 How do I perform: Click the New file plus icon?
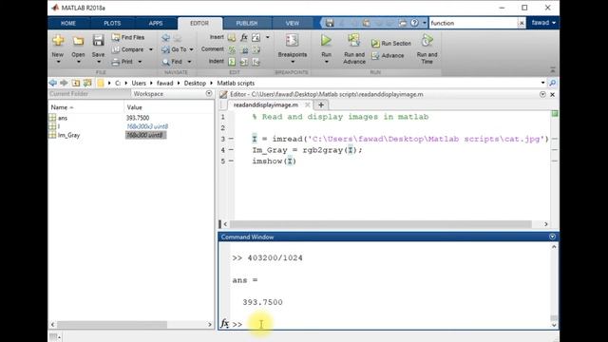pyautogui.click(x=58, y=41)
